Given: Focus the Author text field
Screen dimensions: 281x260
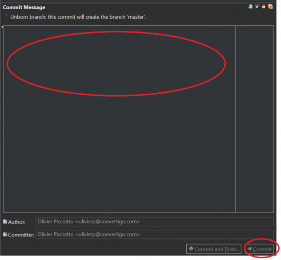Looking at the screenshot, I should click(x=154, y=222).
